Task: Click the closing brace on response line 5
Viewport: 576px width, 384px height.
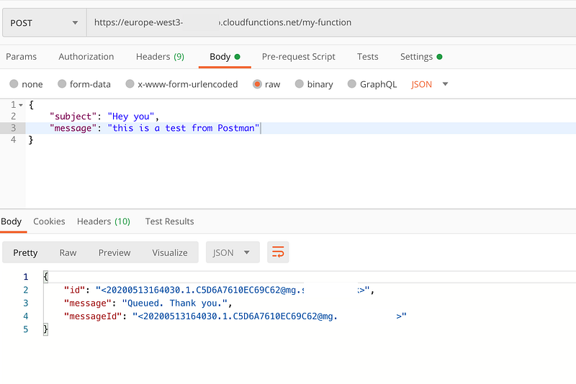Action: [x=45, y=329]
